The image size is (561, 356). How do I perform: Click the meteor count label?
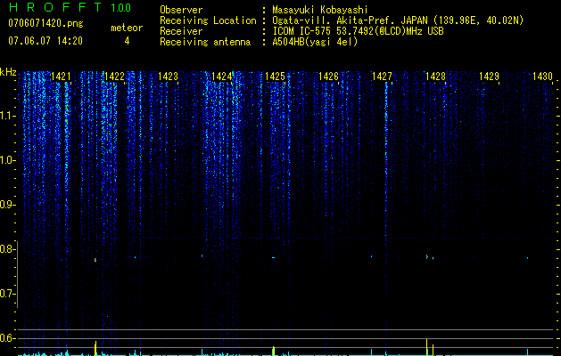pos(127,28)
